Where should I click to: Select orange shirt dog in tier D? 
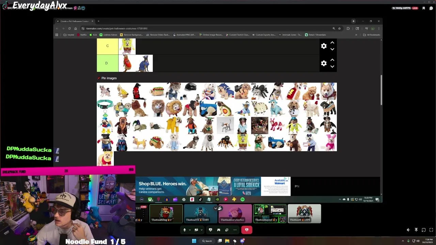127,63
